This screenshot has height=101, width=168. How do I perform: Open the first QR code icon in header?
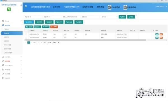(109, 7)
